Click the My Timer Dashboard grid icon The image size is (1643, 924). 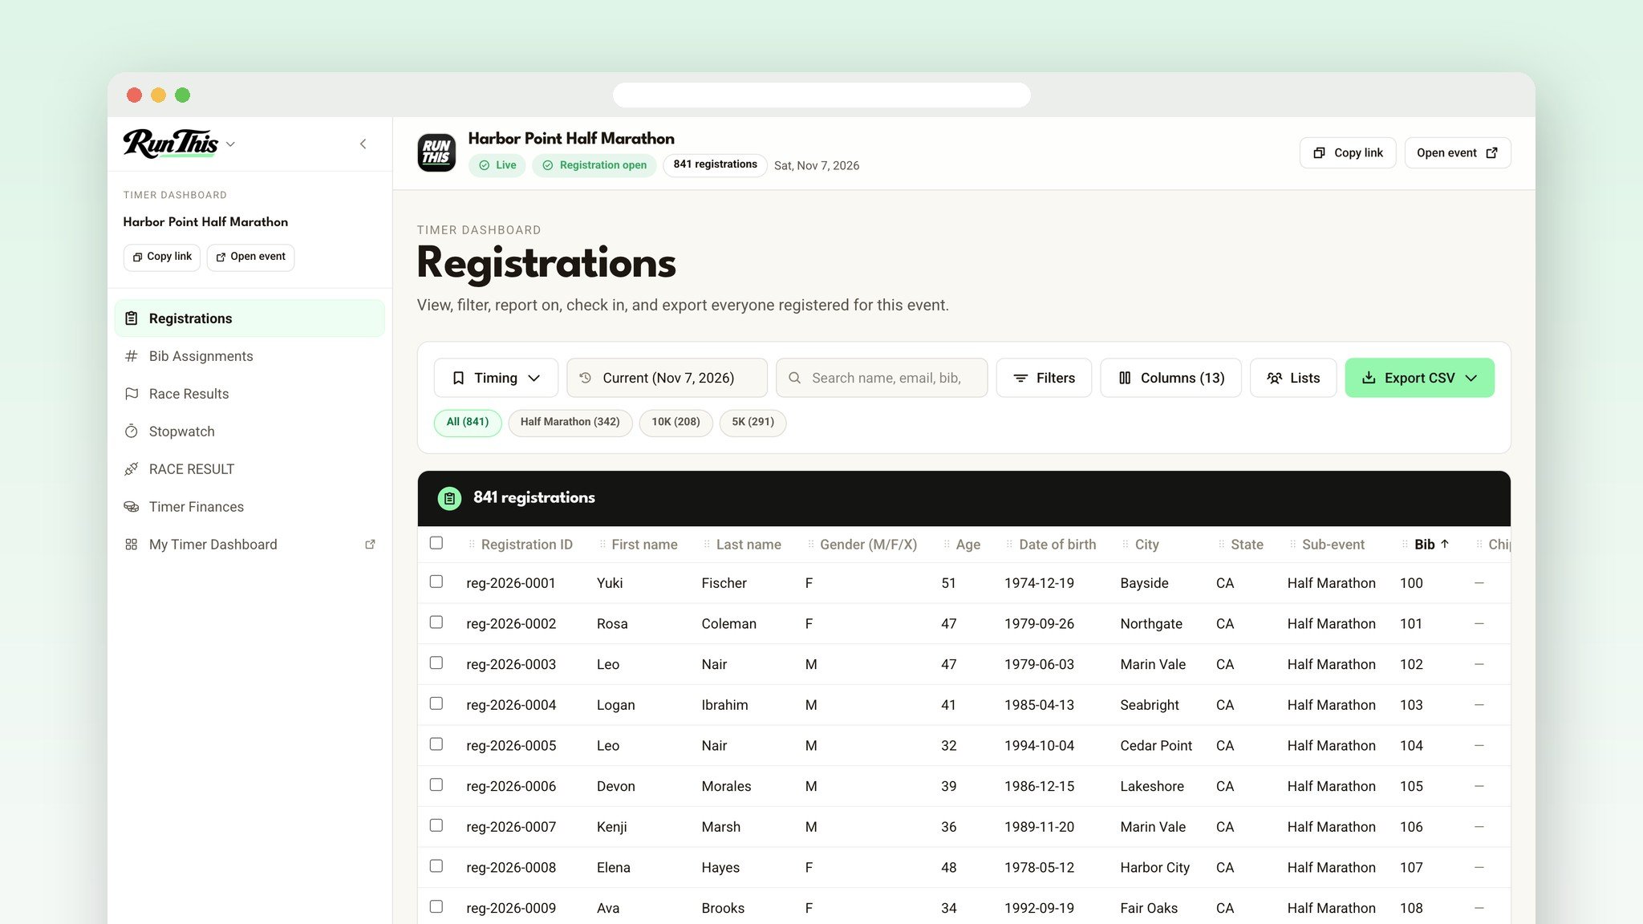(x=132, y=545)
